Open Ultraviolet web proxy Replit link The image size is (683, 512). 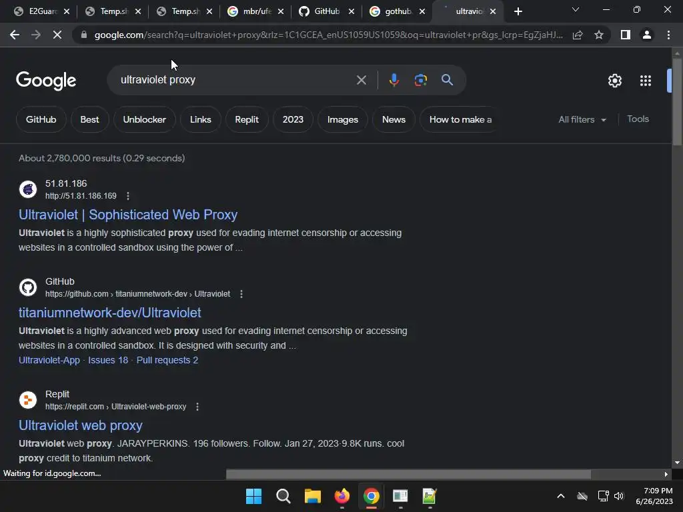[x=81, y=425]
